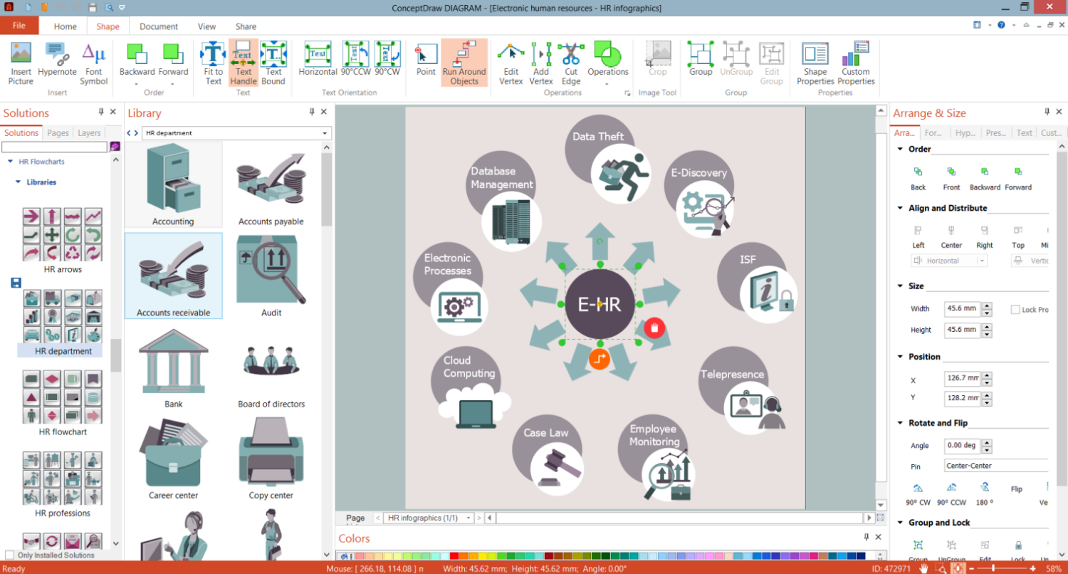
Task: Open the View ribbon tab
Action: click(x=206, y=26)
